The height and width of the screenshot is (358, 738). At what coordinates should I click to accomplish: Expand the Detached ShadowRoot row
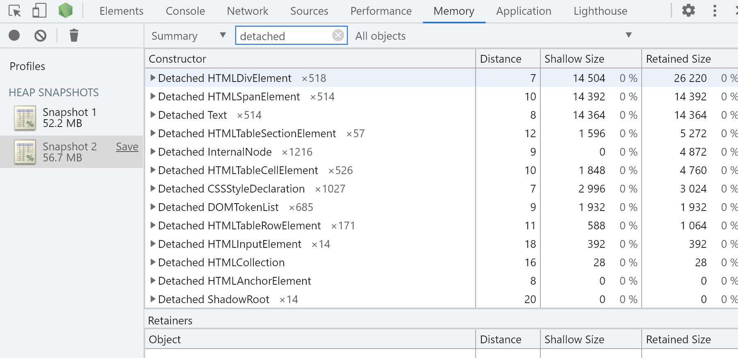click(x=153, y=299)
